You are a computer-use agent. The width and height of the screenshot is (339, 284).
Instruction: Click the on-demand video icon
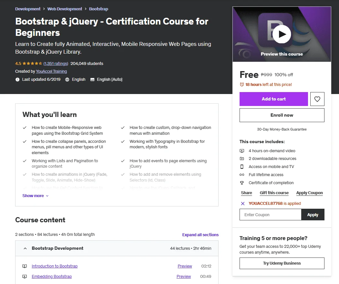coord(242,151)
